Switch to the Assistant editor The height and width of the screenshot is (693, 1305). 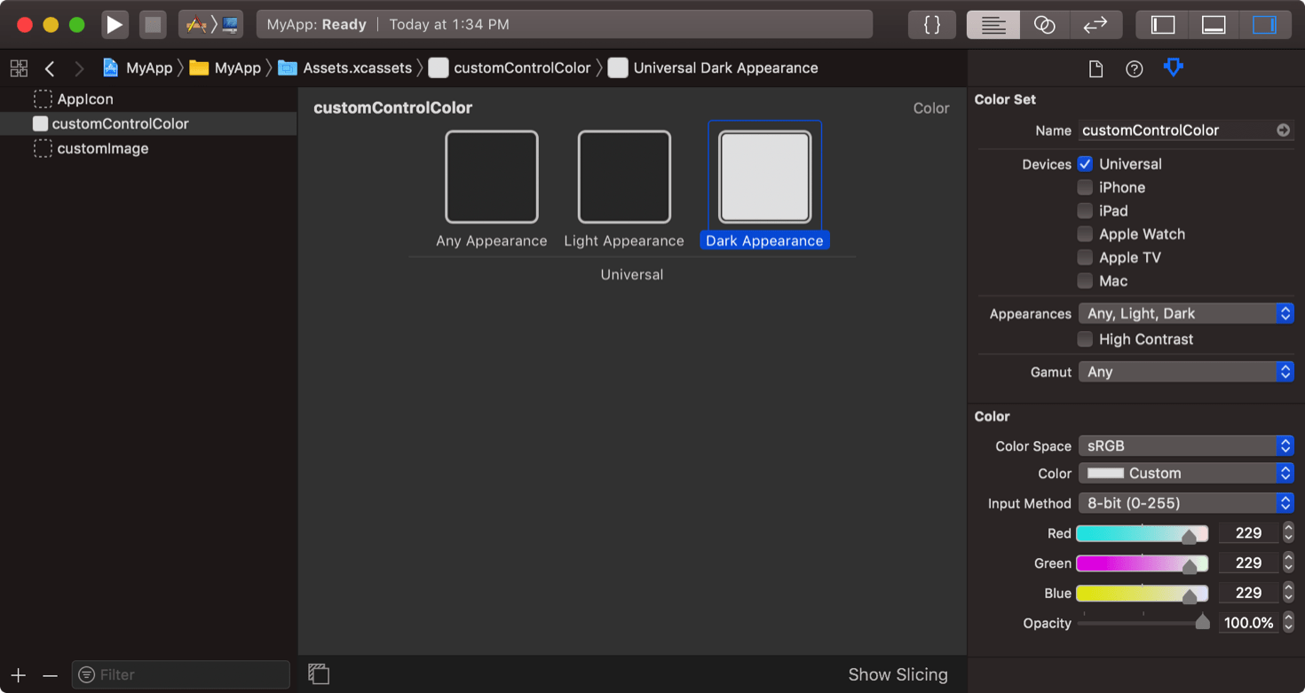[1045, 24]
